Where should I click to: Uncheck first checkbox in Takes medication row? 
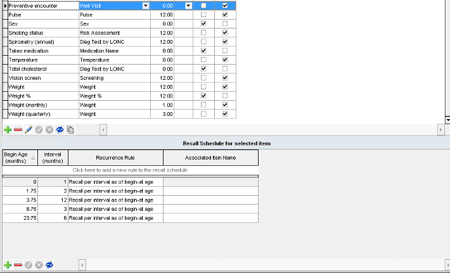pos(203,51)
